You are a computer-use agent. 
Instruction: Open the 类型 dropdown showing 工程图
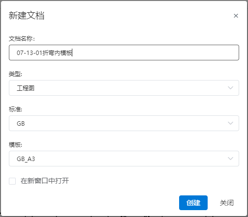(124, 88)
